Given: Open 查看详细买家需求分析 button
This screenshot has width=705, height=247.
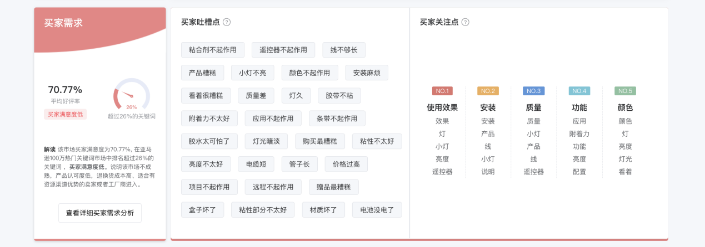Looking at the screenshot, I should pos(100,213).
